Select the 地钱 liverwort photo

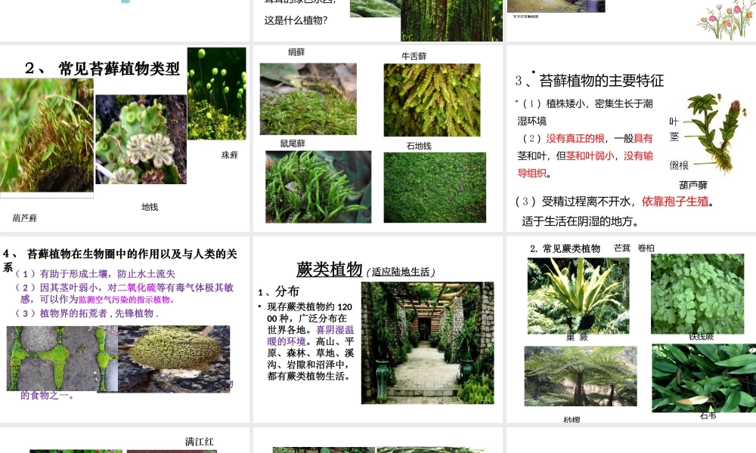pyautogui.click(x=141, y=139)
